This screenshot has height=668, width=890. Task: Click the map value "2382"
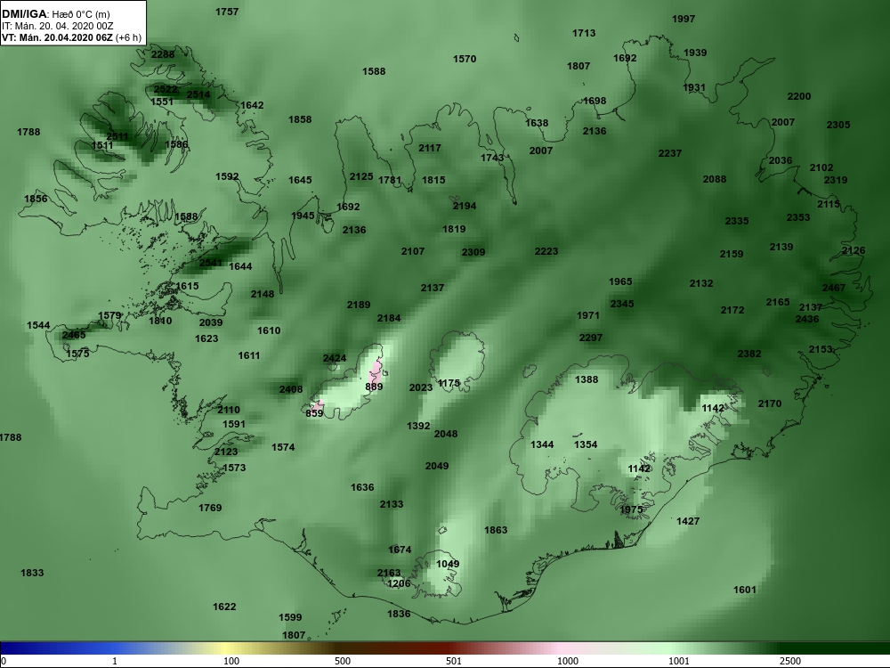point(749,354)
